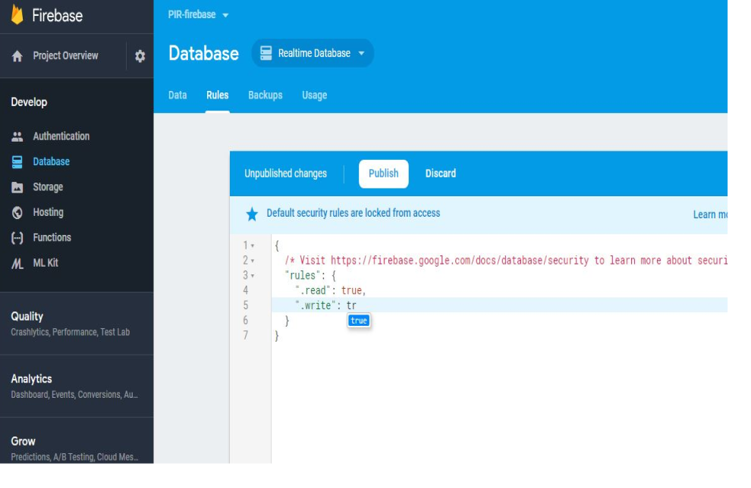Collapse code fold arrow on line 1
The height and width of the screenshot is (488, 751).
point(253,246)
